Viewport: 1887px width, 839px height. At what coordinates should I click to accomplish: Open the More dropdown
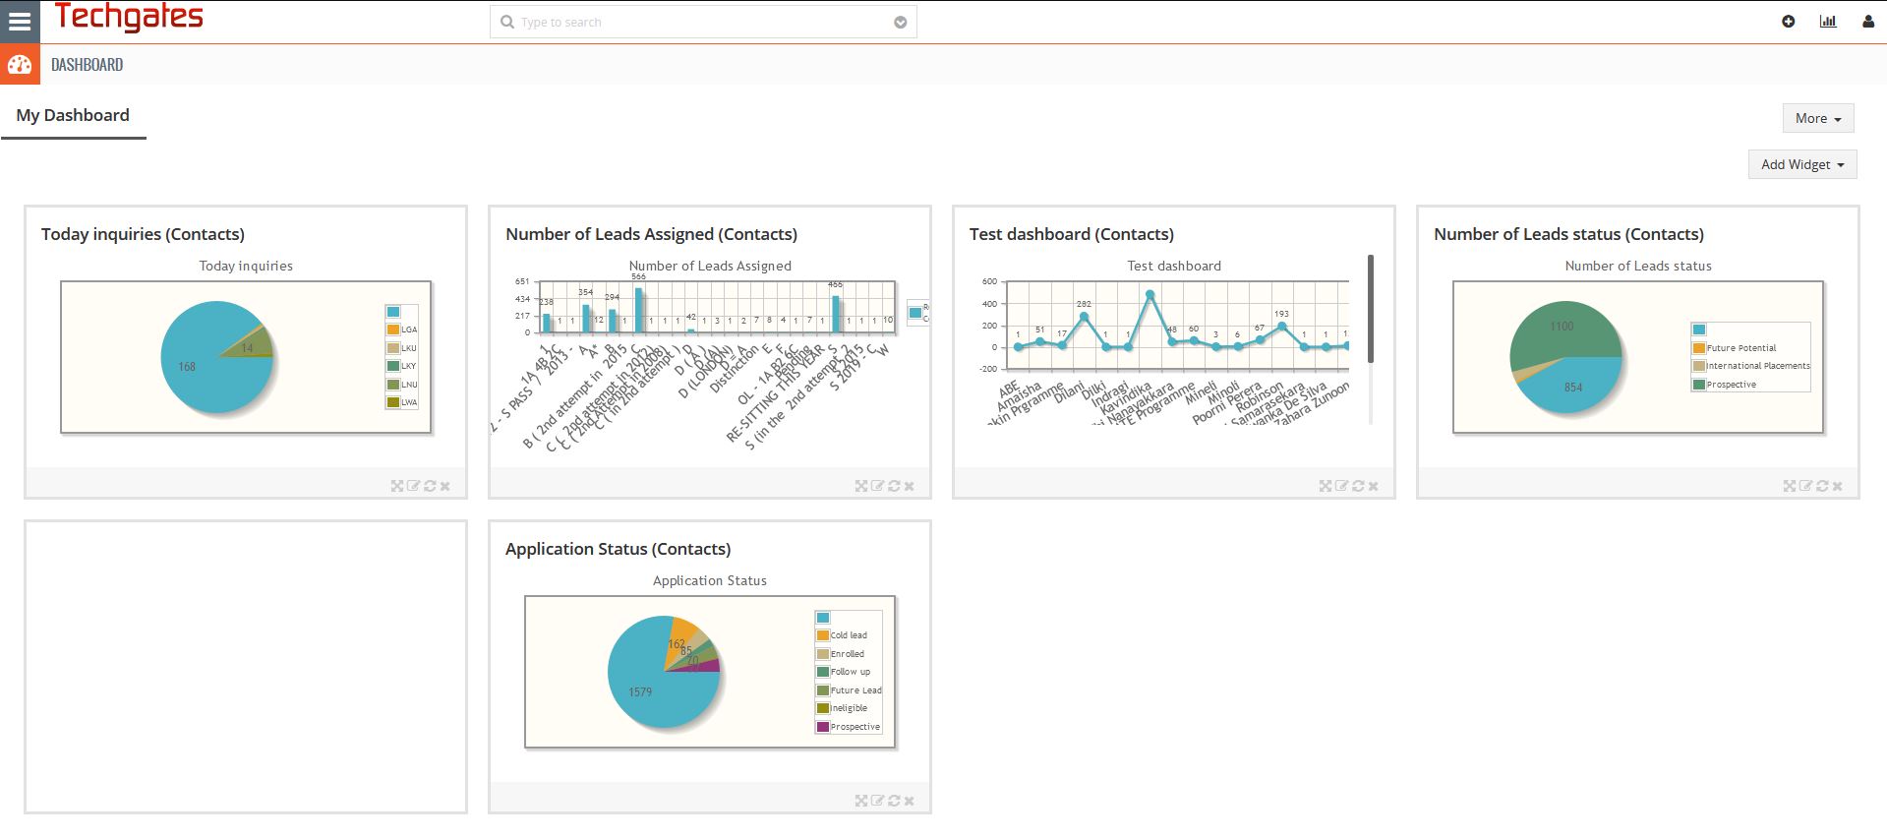pyautogui.click(x=1818, y=118)
